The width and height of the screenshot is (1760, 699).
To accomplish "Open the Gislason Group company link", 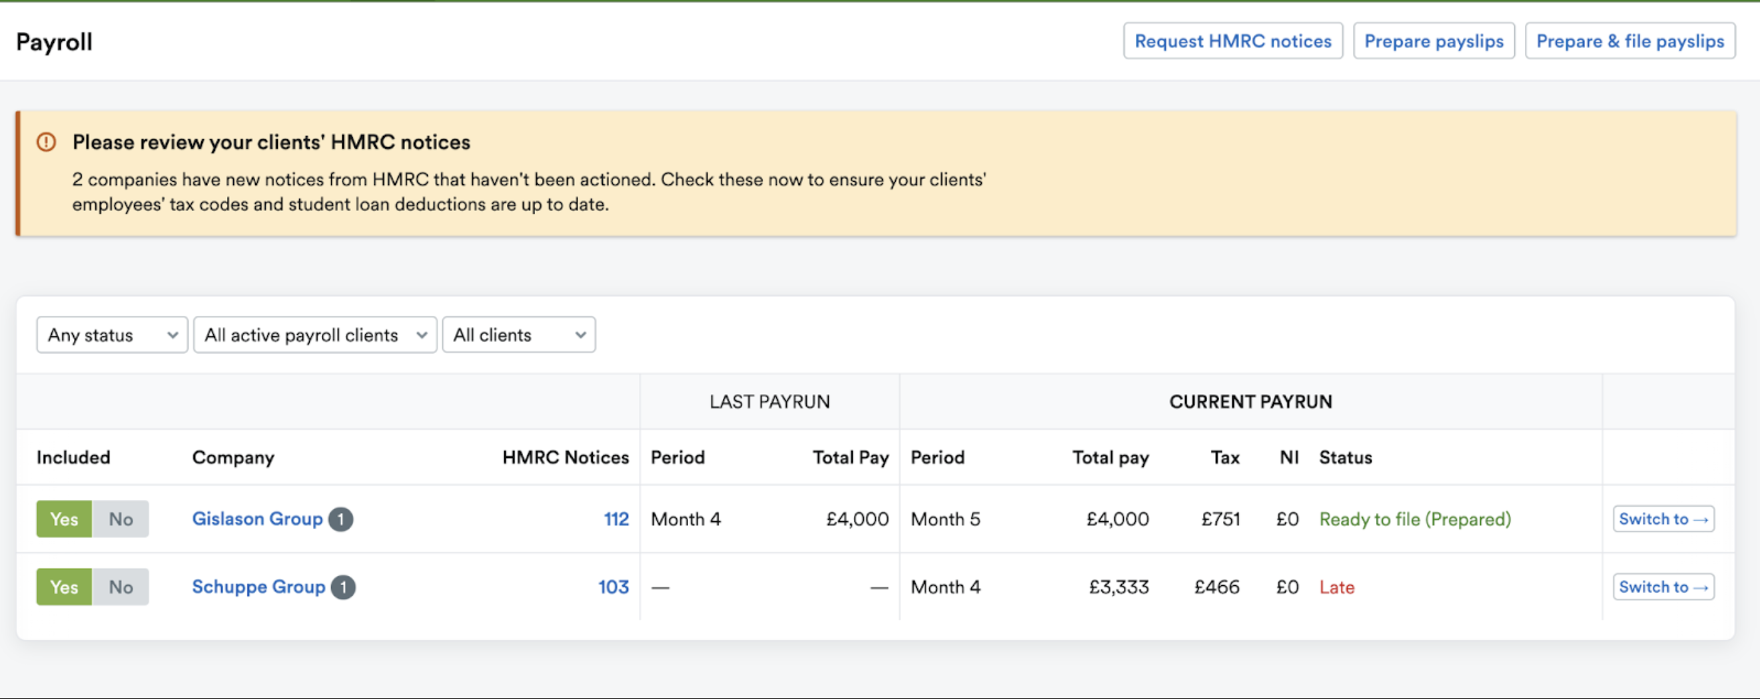I will pos(257,519).
